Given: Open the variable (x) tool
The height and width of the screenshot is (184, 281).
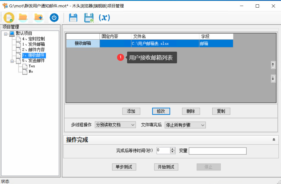Looking at the screenshot, I should (x=104, y=17).
